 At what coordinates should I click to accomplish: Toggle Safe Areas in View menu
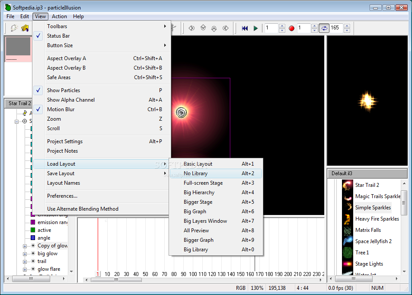101,77
